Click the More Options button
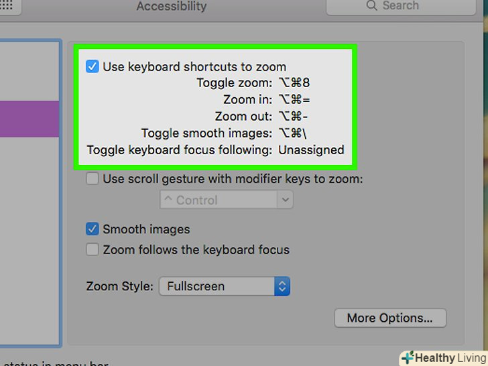 389,318
